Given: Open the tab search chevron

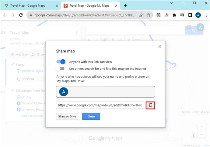Looking at the screenshot, I should 172,3.
